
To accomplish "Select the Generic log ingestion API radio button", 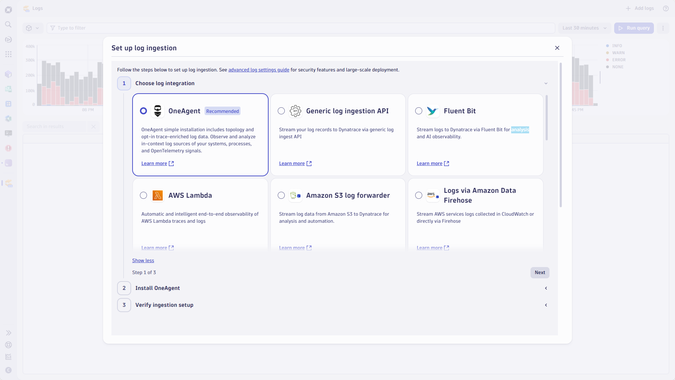I will tap(281, 110).
